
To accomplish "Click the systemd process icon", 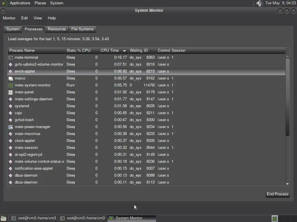I will tap(11, 106).
